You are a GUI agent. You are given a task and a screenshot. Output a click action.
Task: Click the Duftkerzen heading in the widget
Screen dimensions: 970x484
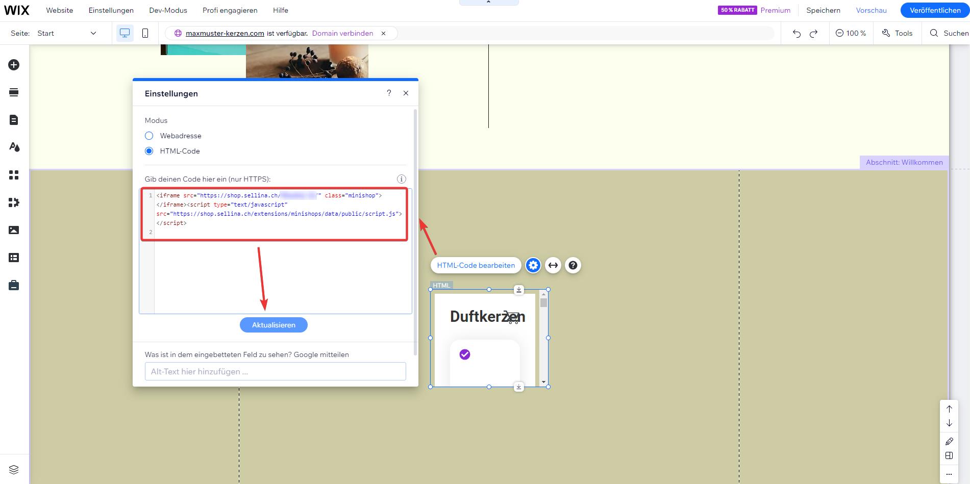coord(487,316)
